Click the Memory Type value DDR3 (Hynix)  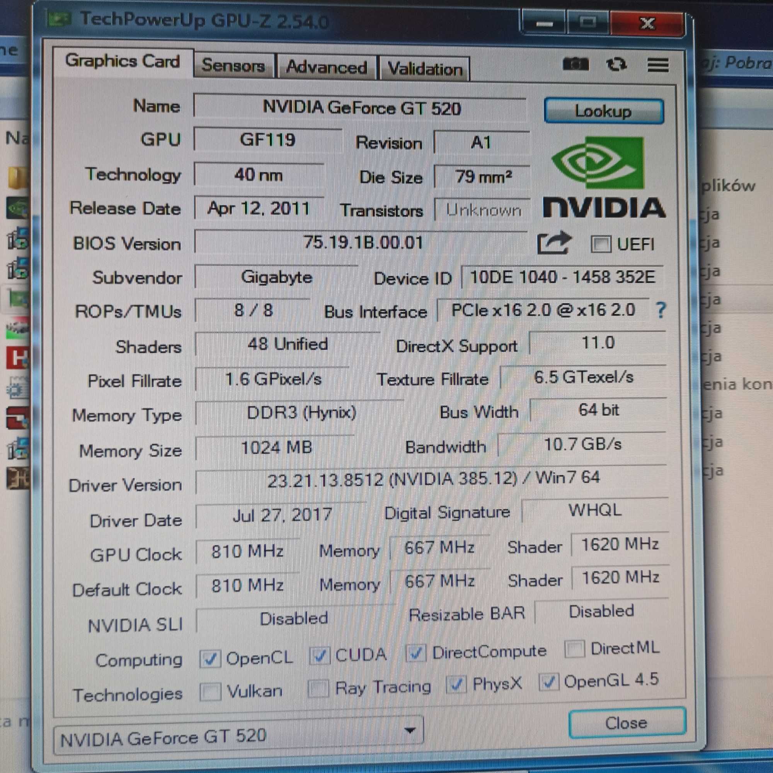pyautogui.click(x=300, y=412)
